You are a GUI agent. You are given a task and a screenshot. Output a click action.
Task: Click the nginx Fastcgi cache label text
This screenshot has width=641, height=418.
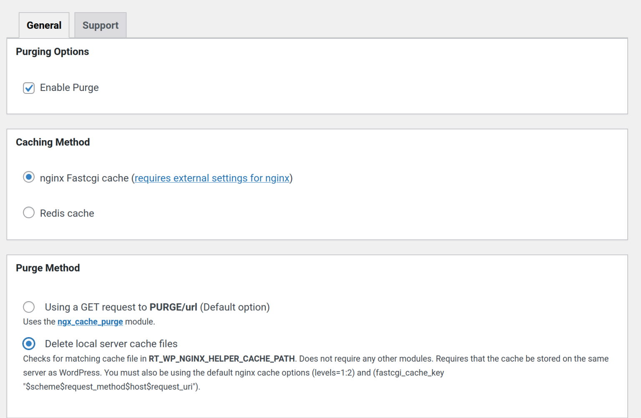(x=84, y=178)
